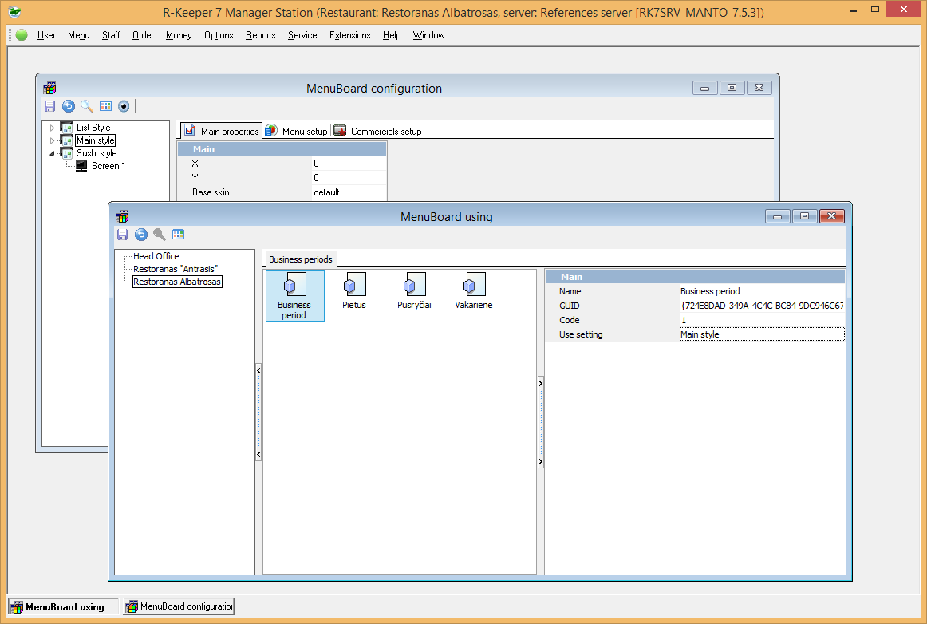Click the MenuBoard configuration window title icon
This screenshot has height=624, width=927.
(49, 88)
